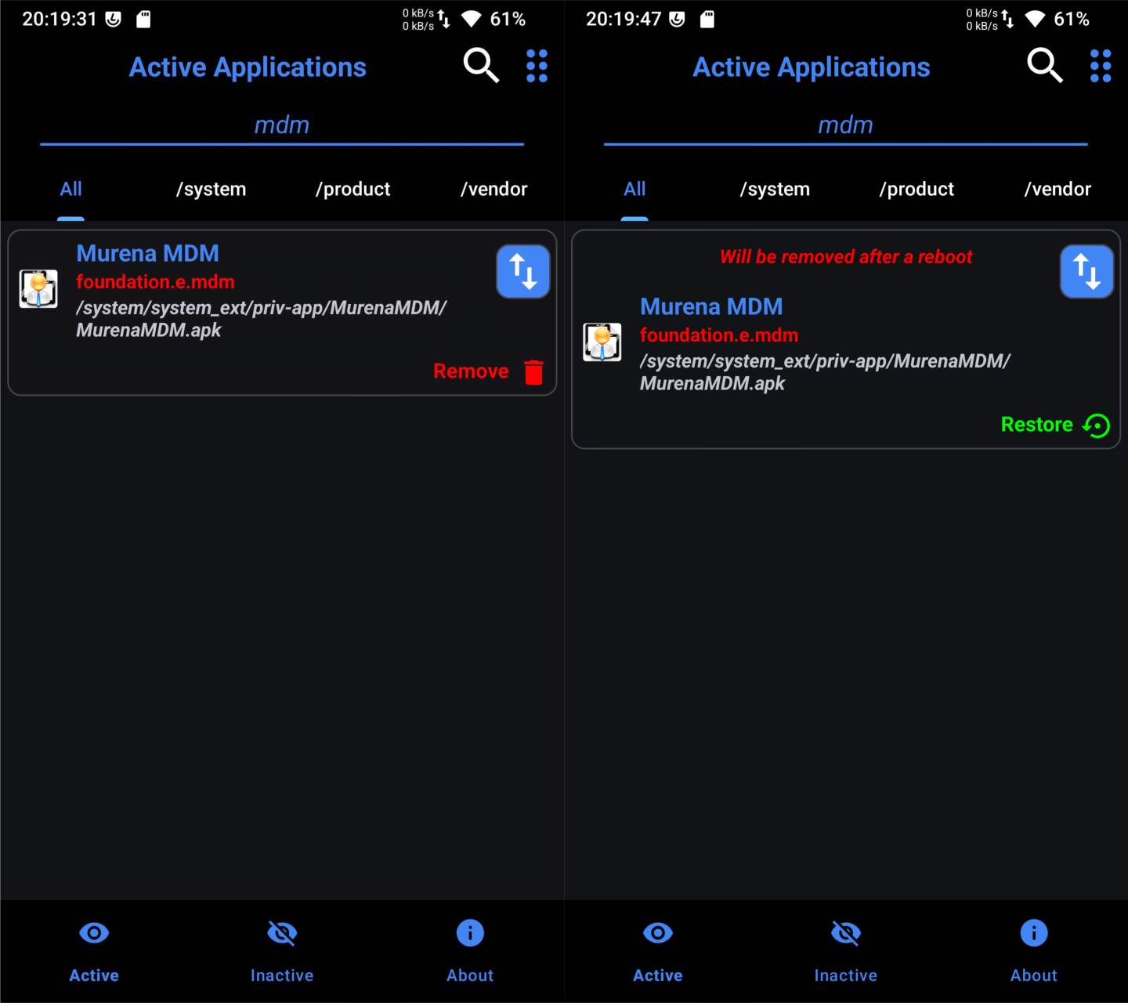
Task: Tap blue swap-arrows button on right Murena MDM card
Action: click(x=1087, y=272)
